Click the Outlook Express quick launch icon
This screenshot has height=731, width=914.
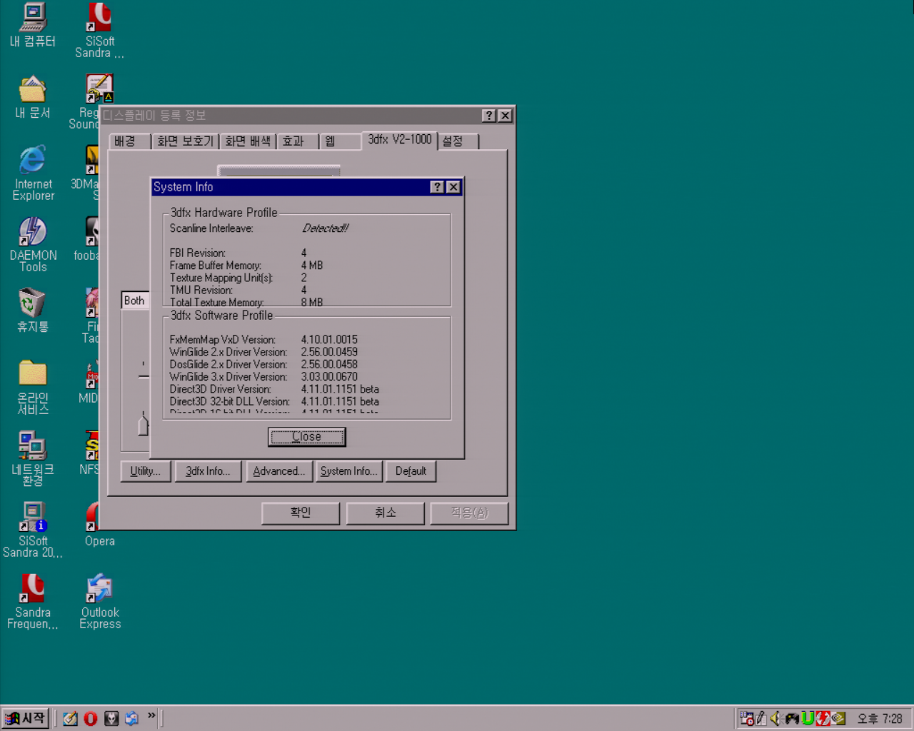pyautogui.click(x=132, y=719)
